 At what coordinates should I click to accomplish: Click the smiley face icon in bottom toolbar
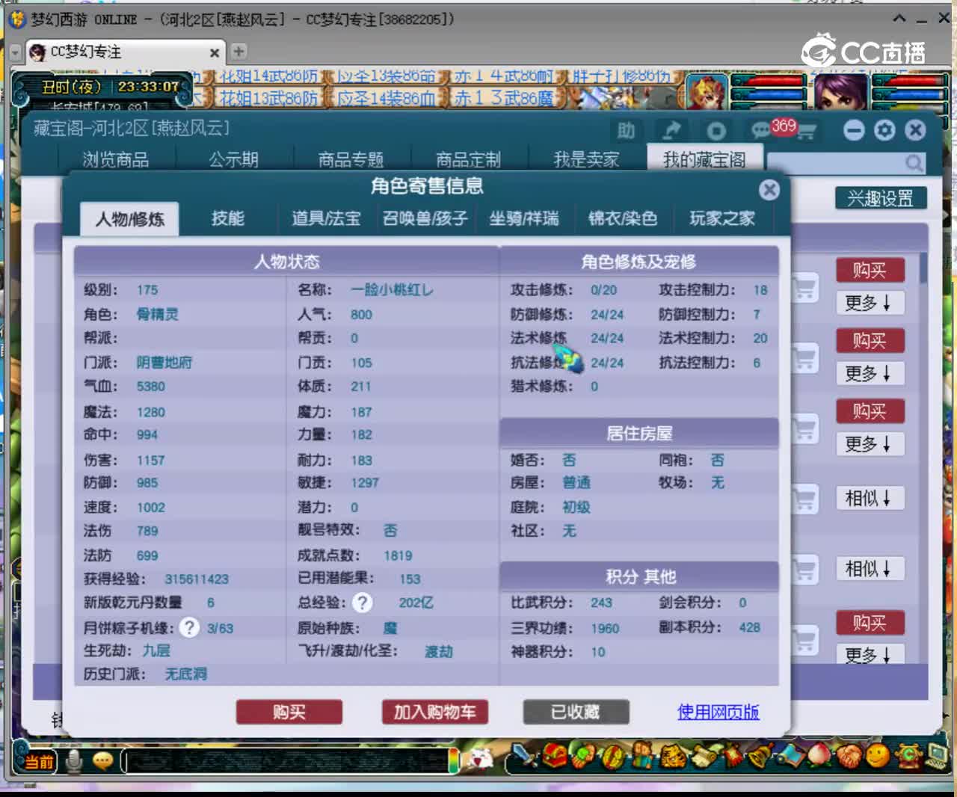(878, 756)
